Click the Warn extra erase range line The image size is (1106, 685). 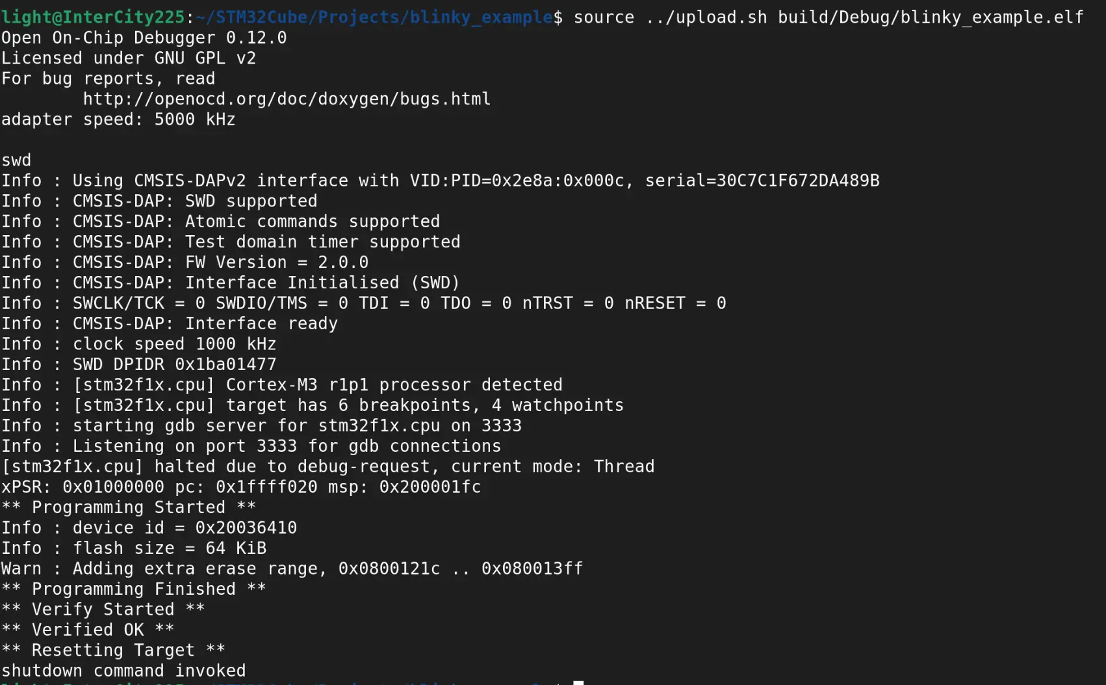[292, 569]
